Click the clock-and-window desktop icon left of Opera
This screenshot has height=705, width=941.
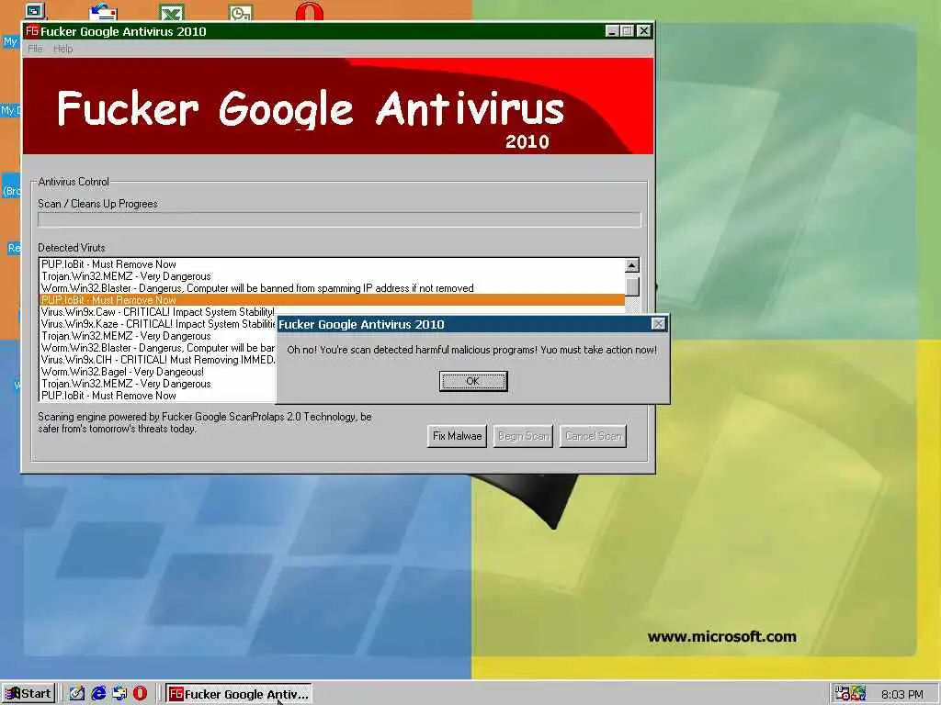pyautogui.click(x=242, y=13)
